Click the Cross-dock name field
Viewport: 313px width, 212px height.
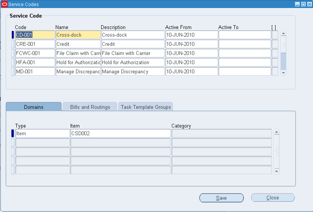pyautogui.click(x=78, y=35)
